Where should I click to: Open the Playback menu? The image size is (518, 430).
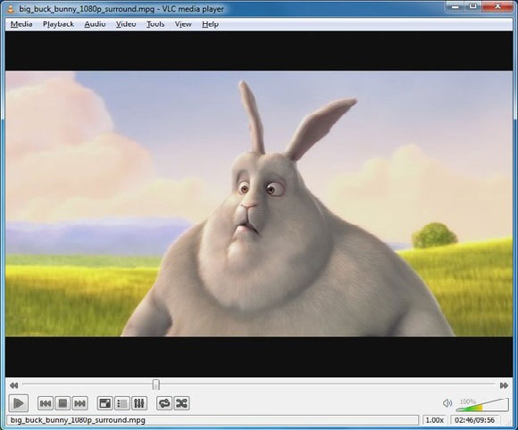click(x=58, y=24)
